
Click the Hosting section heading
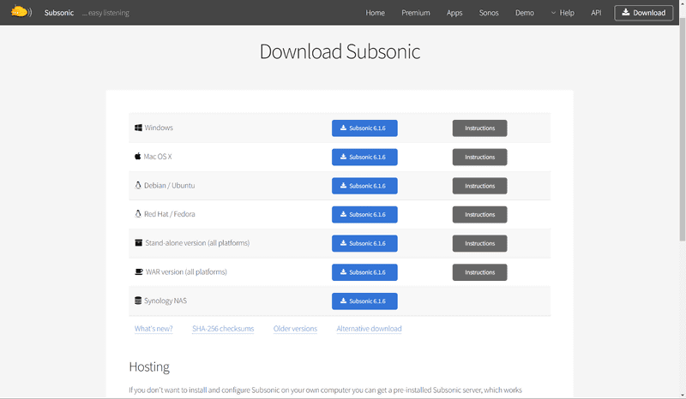point(149,366)
